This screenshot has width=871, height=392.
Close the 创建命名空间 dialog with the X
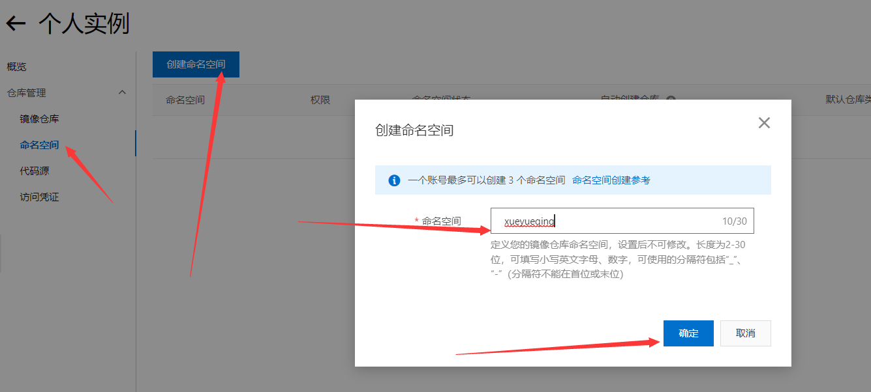click(764, 122)
